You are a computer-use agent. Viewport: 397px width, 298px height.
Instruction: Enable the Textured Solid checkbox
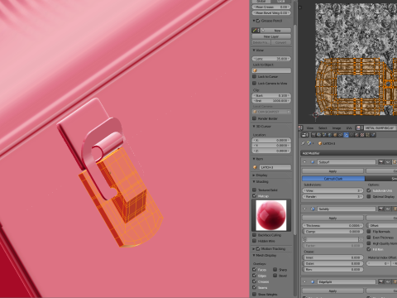255,190
